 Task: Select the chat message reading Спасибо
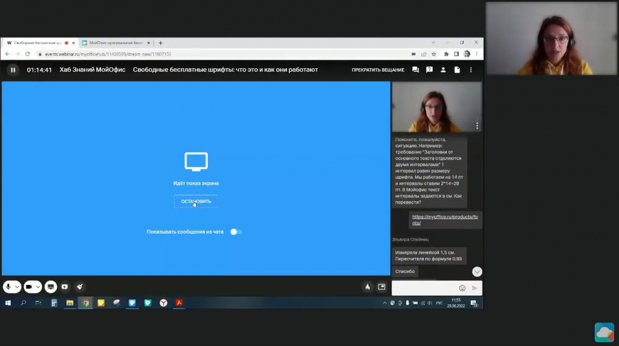pos(405,272)
